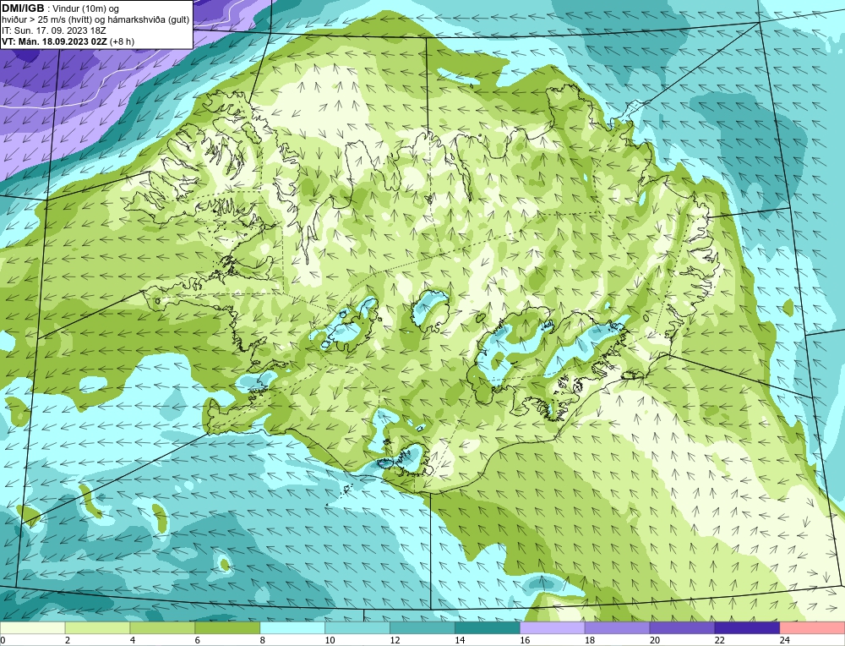Screen dimensions: 845x646
Task: Select the 6–8 m/s darker green swatch
Action: [227, 628]
